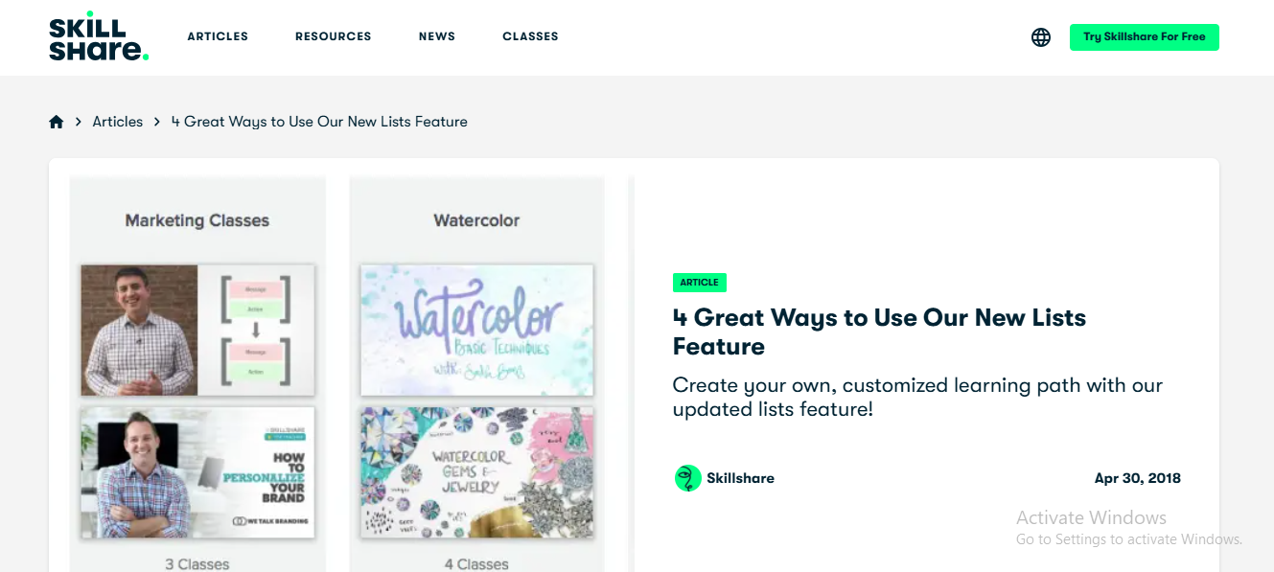Click the Watercolor Basic Techniques class image

(x=476, y=330)
